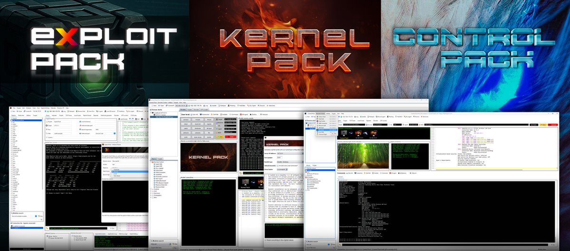
Task: Switch to Rootkits tab in Kernel Pack
Action: tap(183, 110)
